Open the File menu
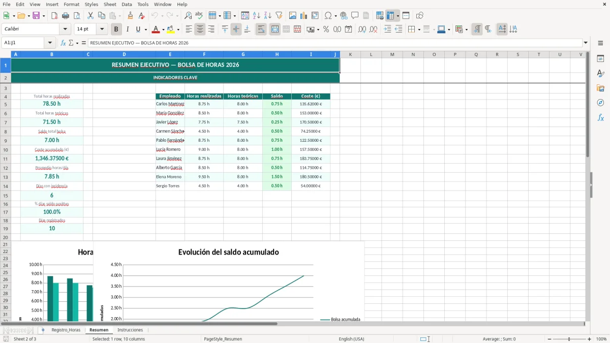The height and width of the screenshot is (343, 610). [x=7, y=4]
